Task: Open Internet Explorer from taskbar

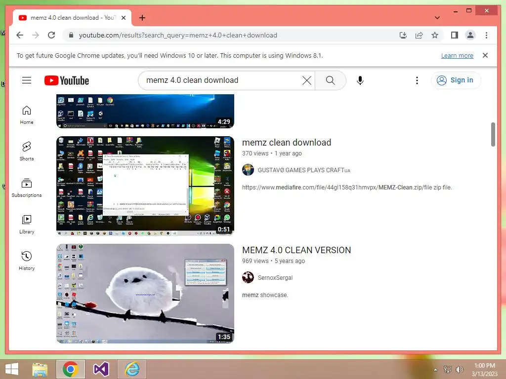Action: [131, 369]
